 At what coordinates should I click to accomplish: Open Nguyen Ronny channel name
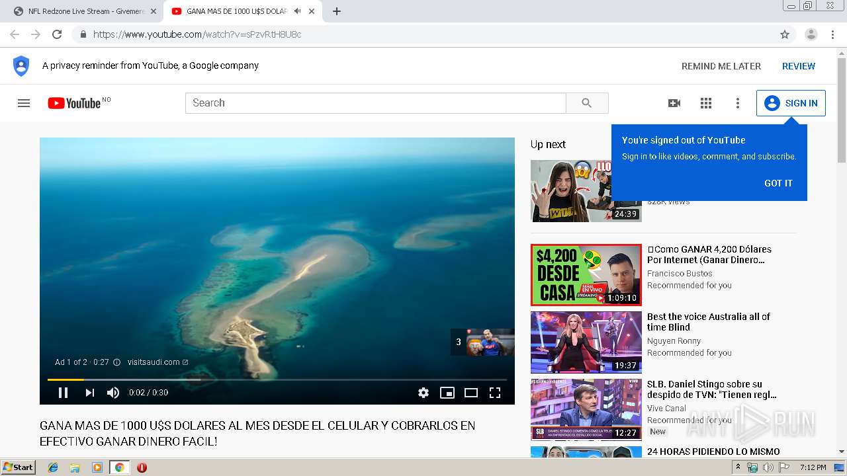point(674,341)
